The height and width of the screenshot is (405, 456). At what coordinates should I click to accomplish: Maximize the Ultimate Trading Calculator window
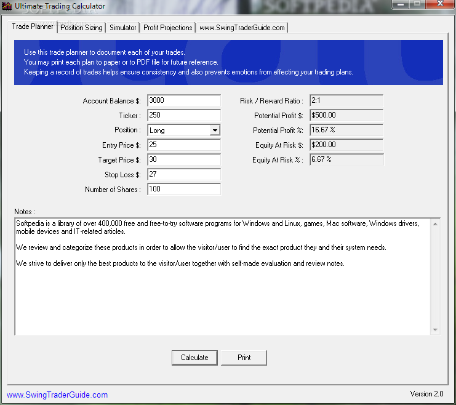pyautogui.click(x=417, y=4)
